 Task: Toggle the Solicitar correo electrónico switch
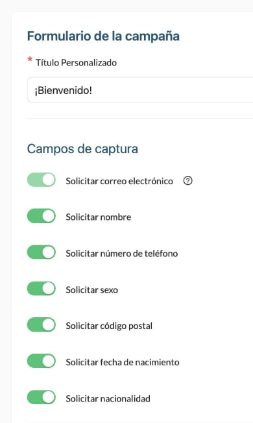click(x=42, y=180)
